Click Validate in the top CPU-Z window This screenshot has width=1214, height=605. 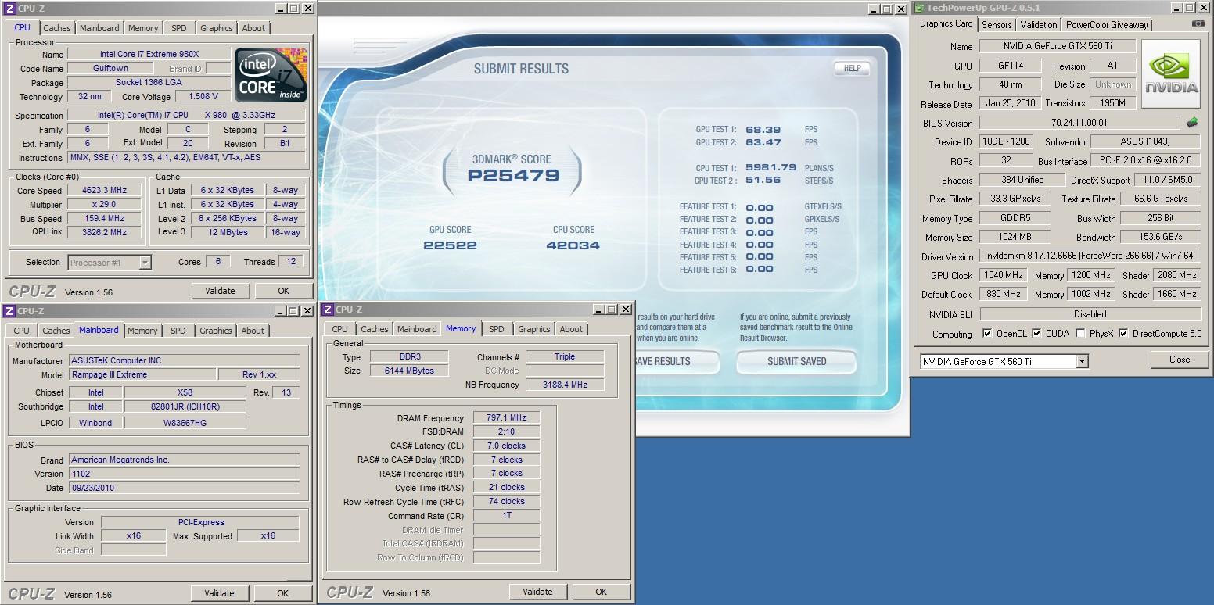[220, 291]
